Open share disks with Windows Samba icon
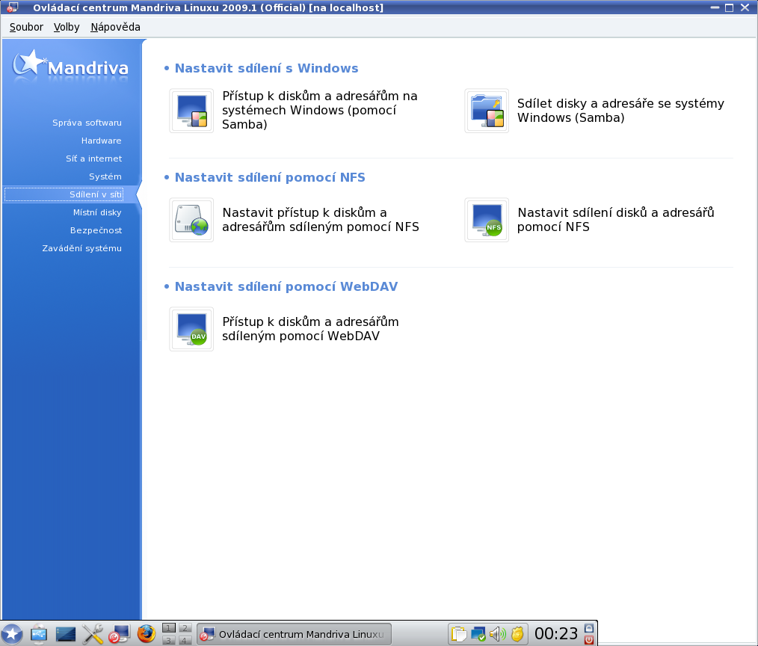The width and height of the screenshot is (758, 646). point(487,111)
